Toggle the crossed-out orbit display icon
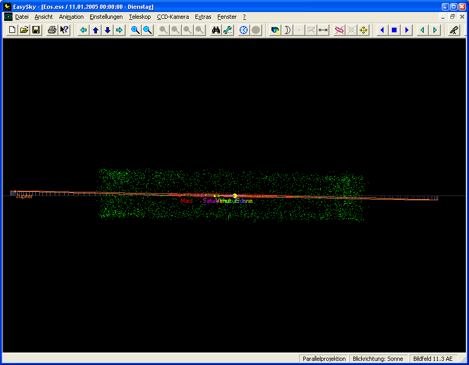The image size is (469, 365). point(339,30)
